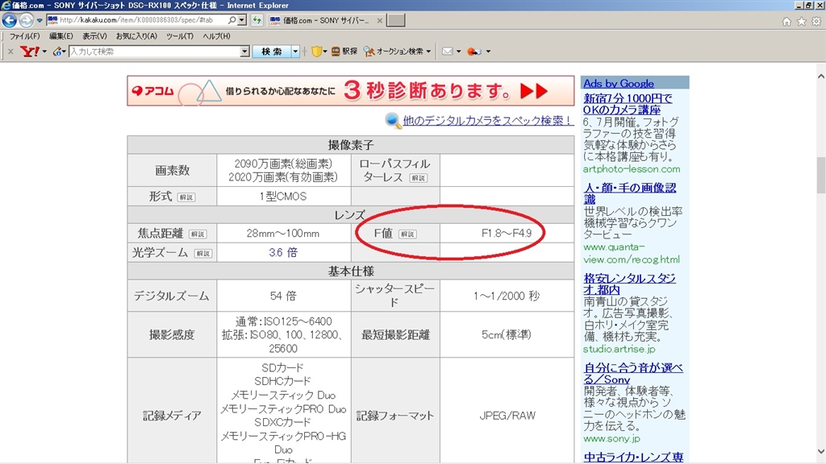Screen dimensions: 826x464
Task: Click the 駅探 train toolbar button
Action: (344, 52)
